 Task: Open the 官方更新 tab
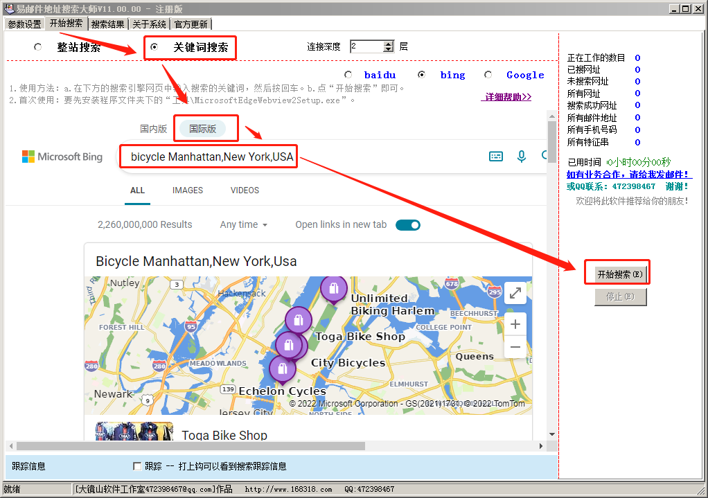click(191, 24)
